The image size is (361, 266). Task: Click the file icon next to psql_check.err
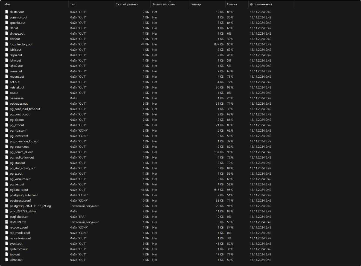pos(7,217)
